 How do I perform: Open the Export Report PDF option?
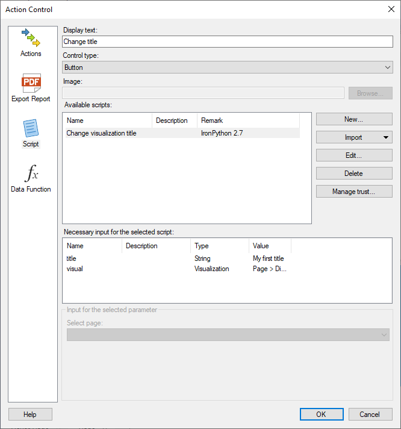[31, 88]
